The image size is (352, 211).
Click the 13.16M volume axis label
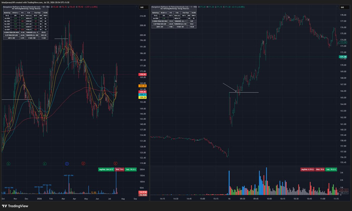143,195
